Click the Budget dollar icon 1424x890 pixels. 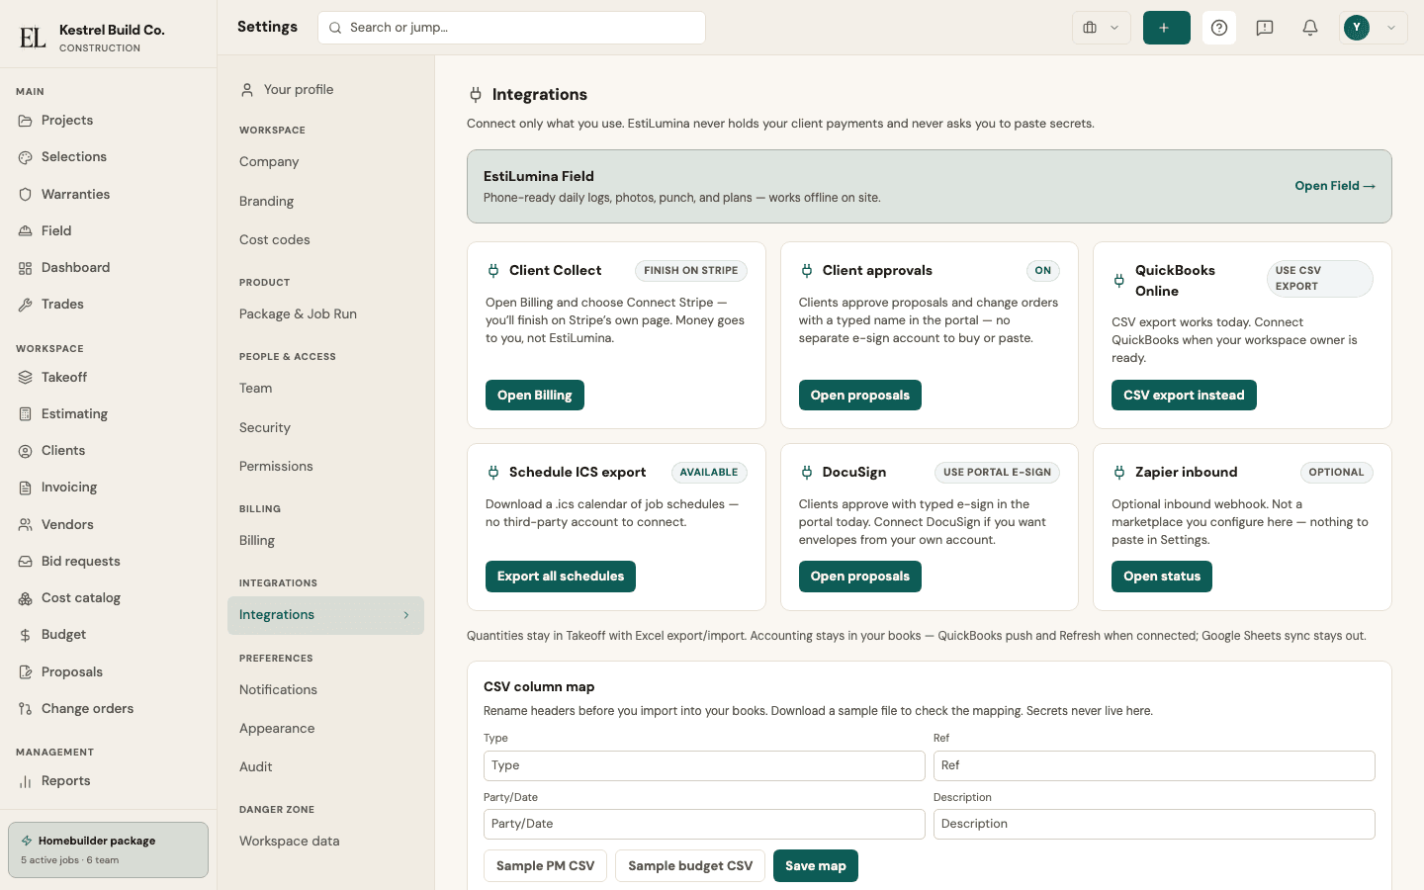pos(26,635)
